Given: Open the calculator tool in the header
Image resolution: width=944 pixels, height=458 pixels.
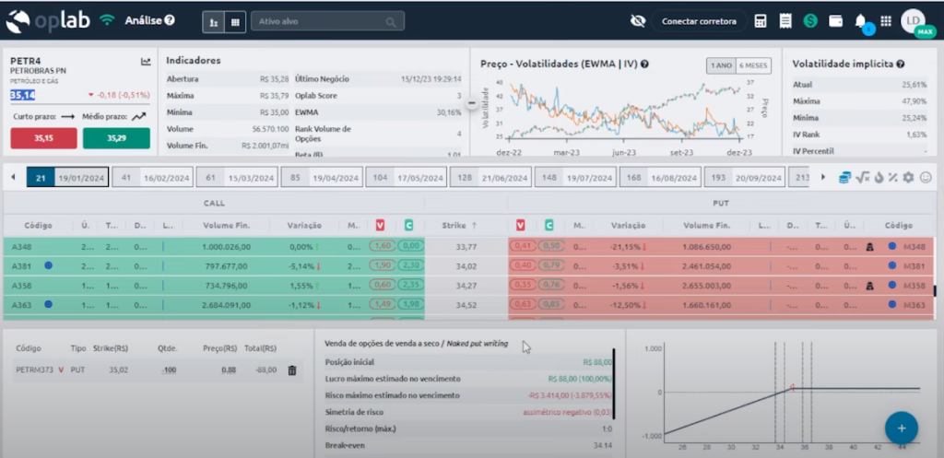Looking at the screenshot, I should click(761, 21).
